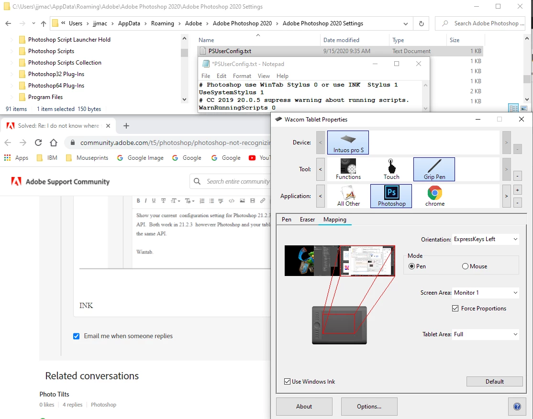
Task: Open Notepad File menu
Action: [x=206, y=76]
